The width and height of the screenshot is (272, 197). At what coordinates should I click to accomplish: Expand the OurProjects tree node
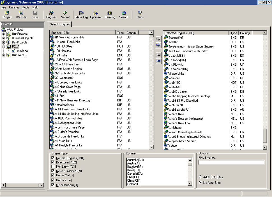(x=3, y=55)
